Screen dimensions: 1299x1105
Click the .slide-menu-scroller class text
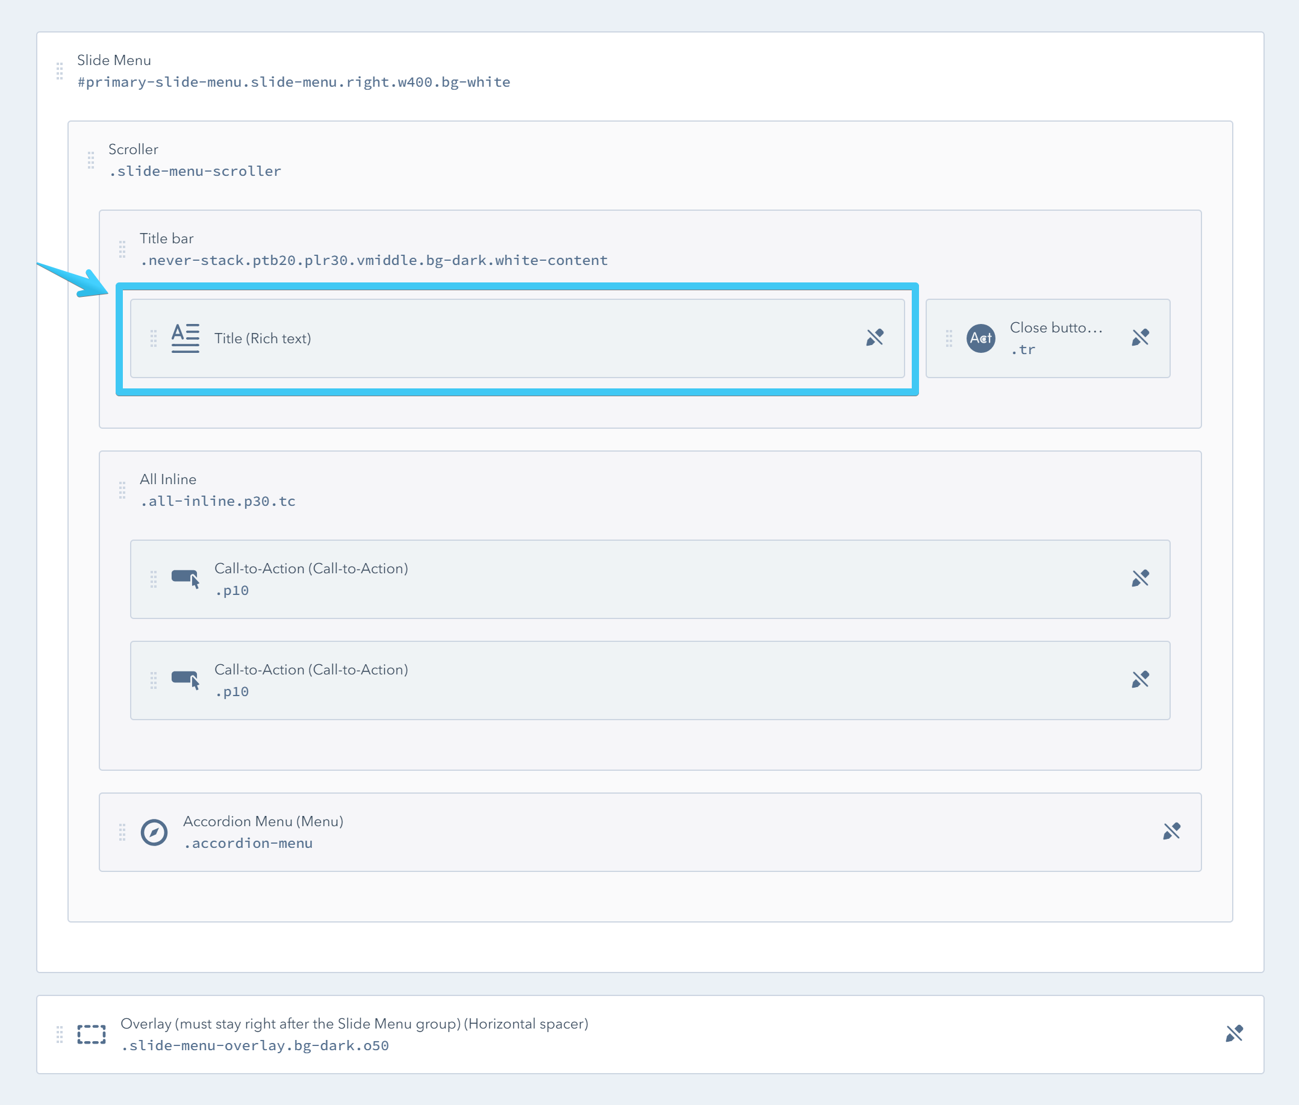(195, 171)
